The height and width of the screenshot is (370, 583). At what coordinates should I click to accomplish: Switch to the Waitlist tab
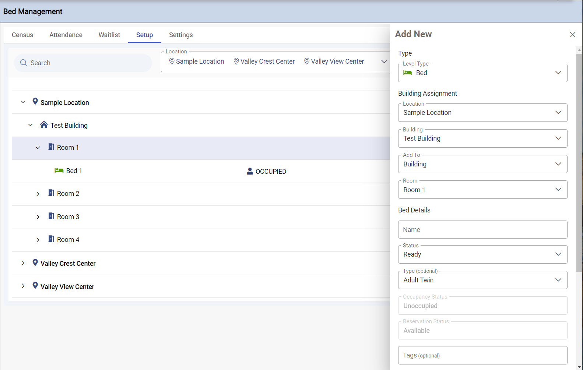[109, 35]
